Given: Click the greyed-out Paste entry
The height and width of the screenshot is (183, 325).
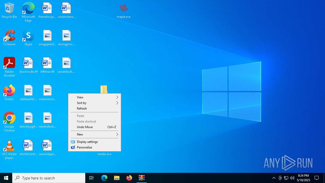Looking at the screenshot, I should (94, 116).
